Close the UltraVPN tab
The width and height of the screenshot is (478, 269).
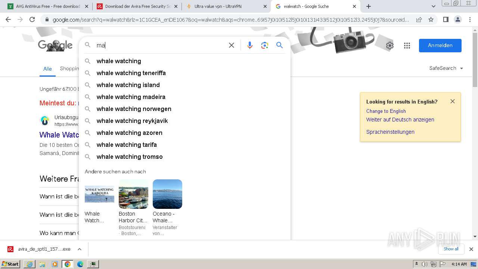(265, 6)
